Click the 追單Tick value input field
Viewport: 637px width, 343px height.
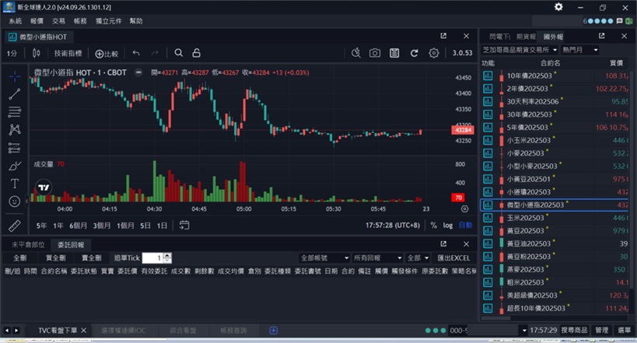[x=153, y=258]
